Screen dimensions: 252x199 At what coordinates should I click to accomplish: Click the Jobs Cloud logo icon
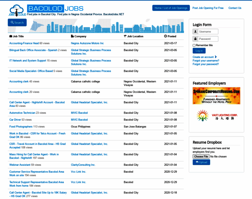tap(17, 11)
